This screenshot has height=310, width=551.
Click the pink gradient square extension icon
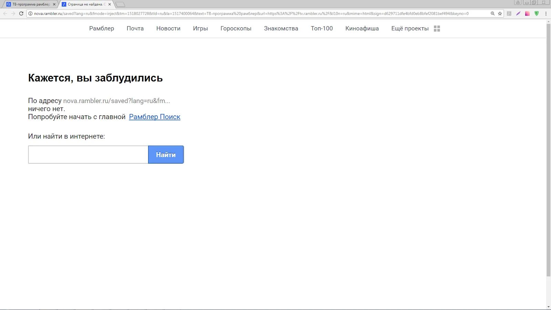527,13
